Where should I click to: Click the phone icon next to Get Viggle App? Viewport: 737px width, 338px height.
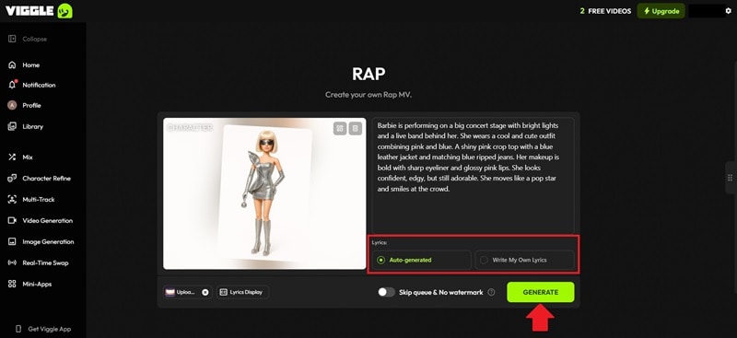18,329
